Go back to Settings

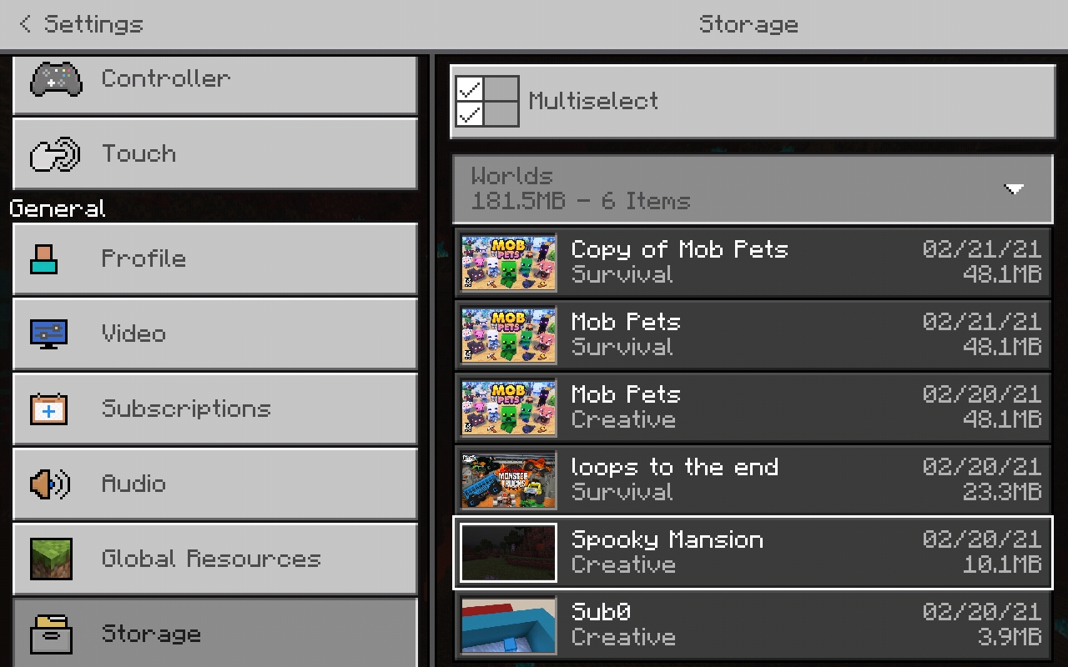point(81,24)
